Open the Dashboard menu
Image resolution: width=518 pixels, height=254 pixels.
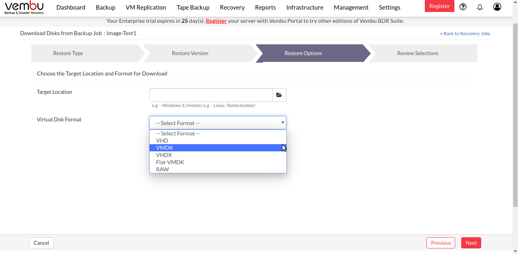click(71, 7)
